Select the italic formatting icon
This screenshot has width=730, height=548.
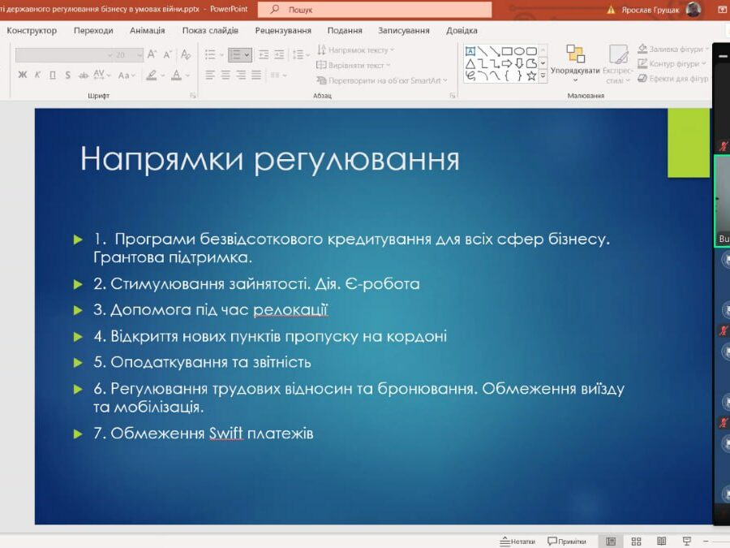(x=37, y=73)
